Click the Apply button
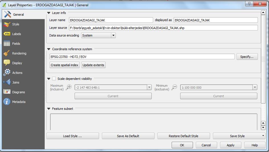Screen dimensions: 269x152 231,145
